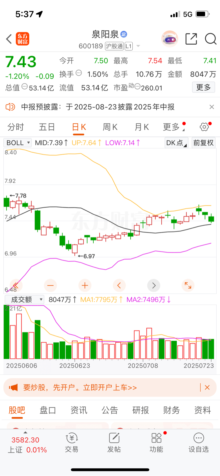Tap L1 level tag
220x476 pixels.
click(129, 46)
